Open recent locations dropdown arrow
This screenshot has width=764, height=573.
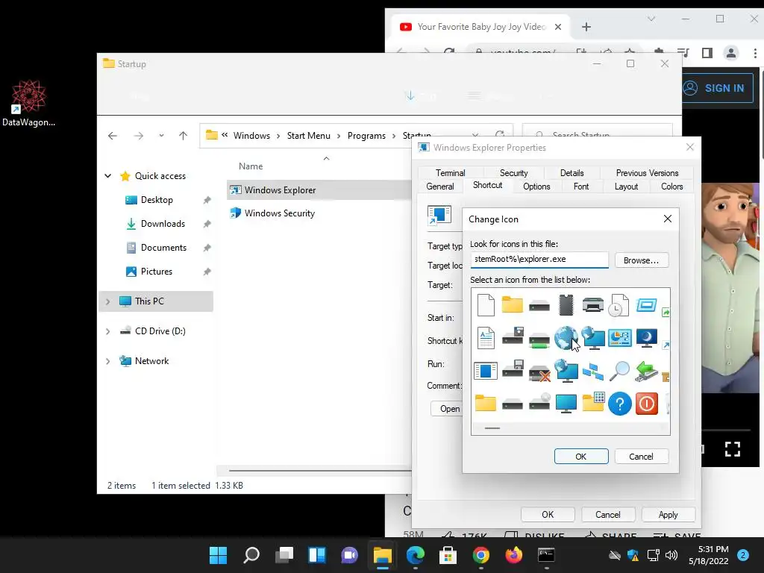[x=161, y=136]
